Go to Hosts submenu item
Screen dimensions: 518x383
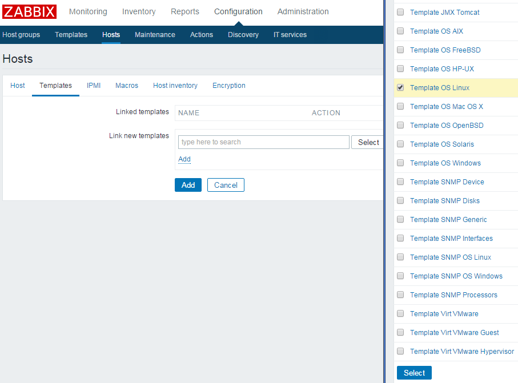coord(111,35)
